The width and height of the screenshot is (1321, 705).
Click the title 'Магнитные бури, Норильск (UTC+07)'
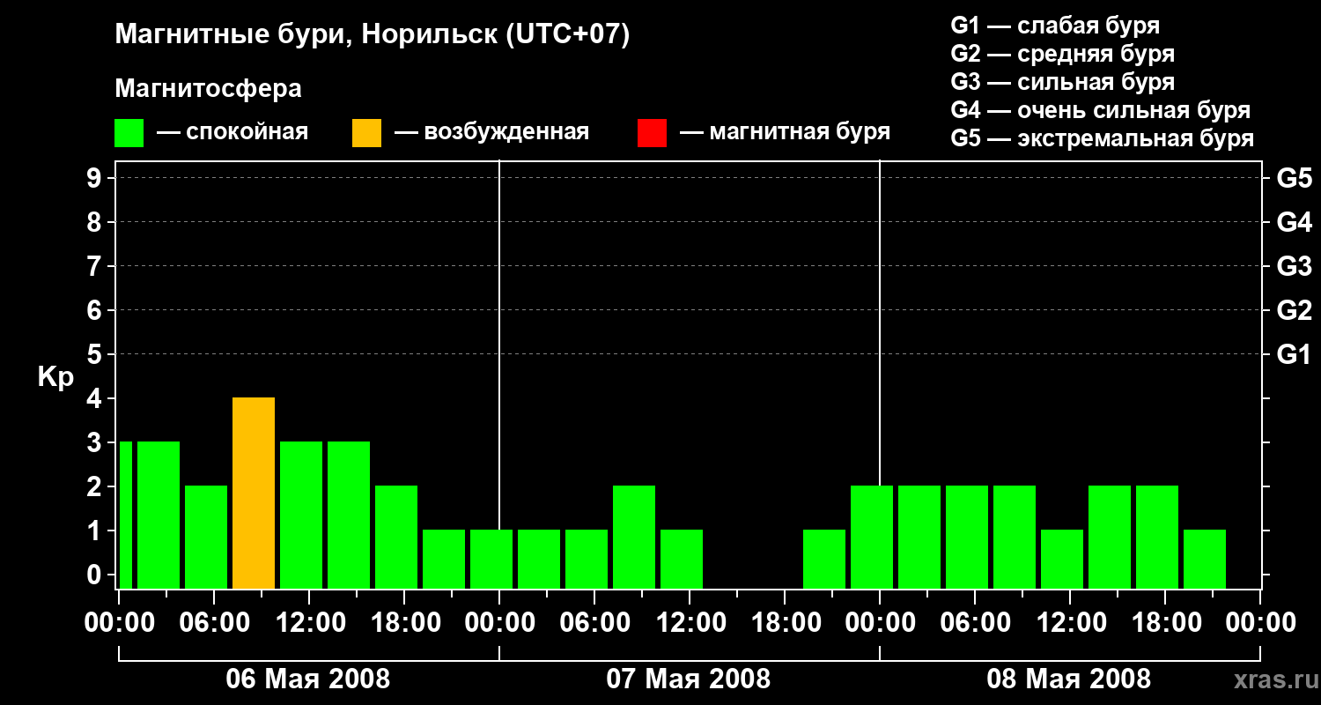373,35
